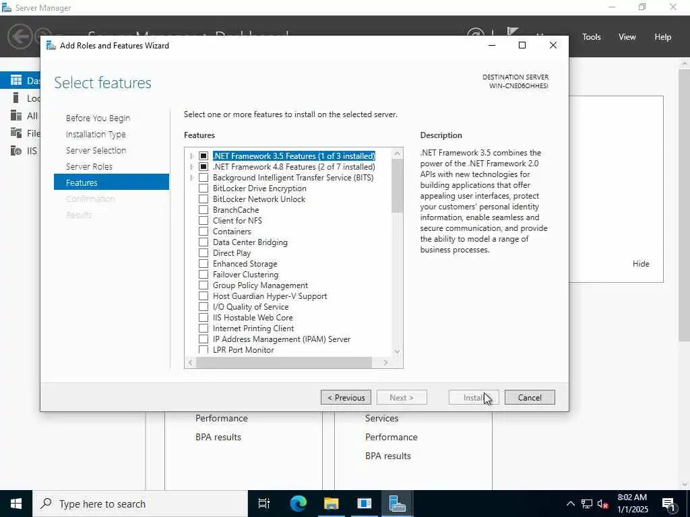Go to the Server Roles step
690x517 pixels.
(x=90, y=167)
